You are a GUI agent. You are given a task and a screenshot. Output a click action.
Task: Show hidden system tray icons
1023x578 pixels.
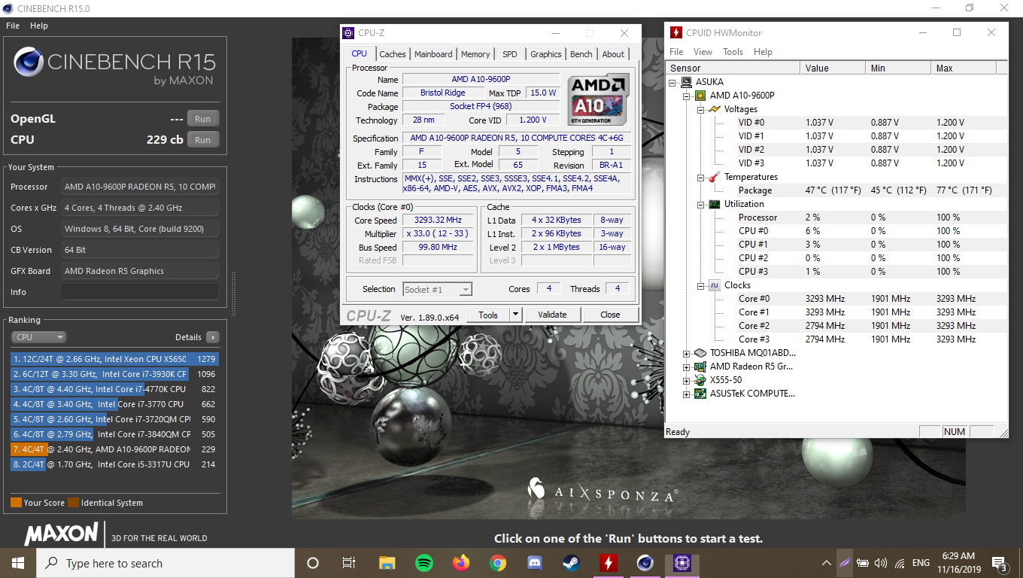(x=826, y=563)
